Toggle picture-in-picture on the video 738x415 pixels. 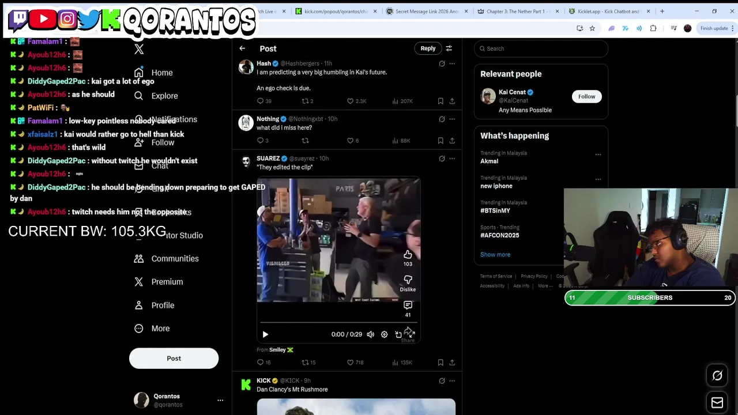point(398,334)
